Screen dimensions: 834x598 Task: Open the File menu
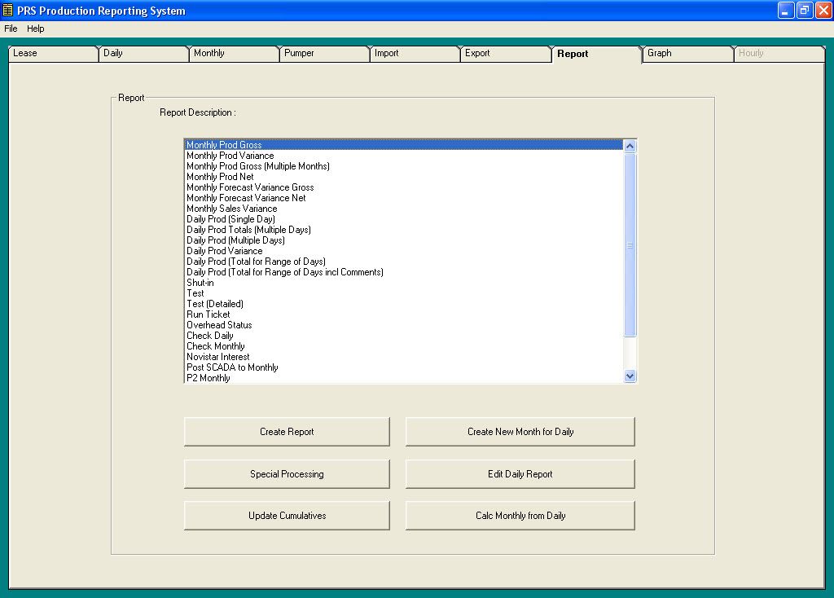(11, 29)
